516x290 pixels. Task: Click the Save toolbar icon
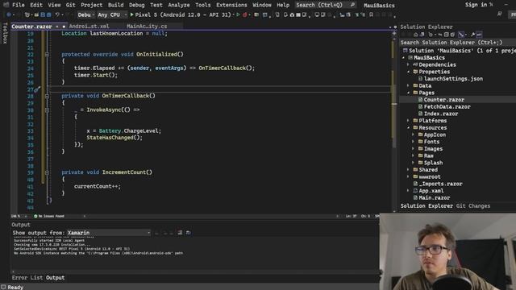pos(43,14)
